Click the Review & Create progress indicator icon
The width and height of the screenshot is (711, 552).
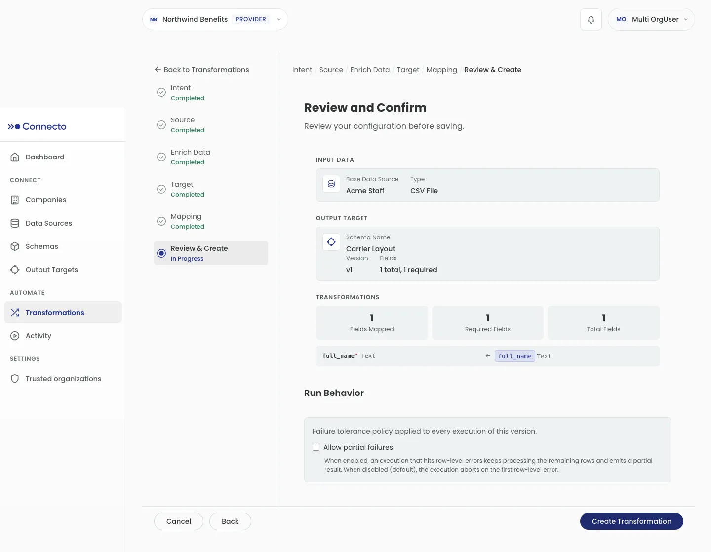tap(161, 253)
